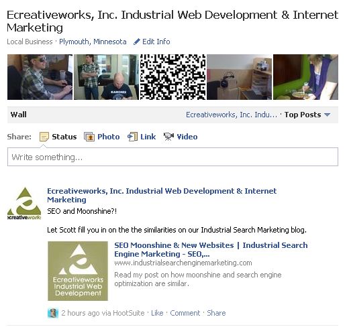
Task: Share the SEO Moonshine post
Action: [x=216, y=313]
